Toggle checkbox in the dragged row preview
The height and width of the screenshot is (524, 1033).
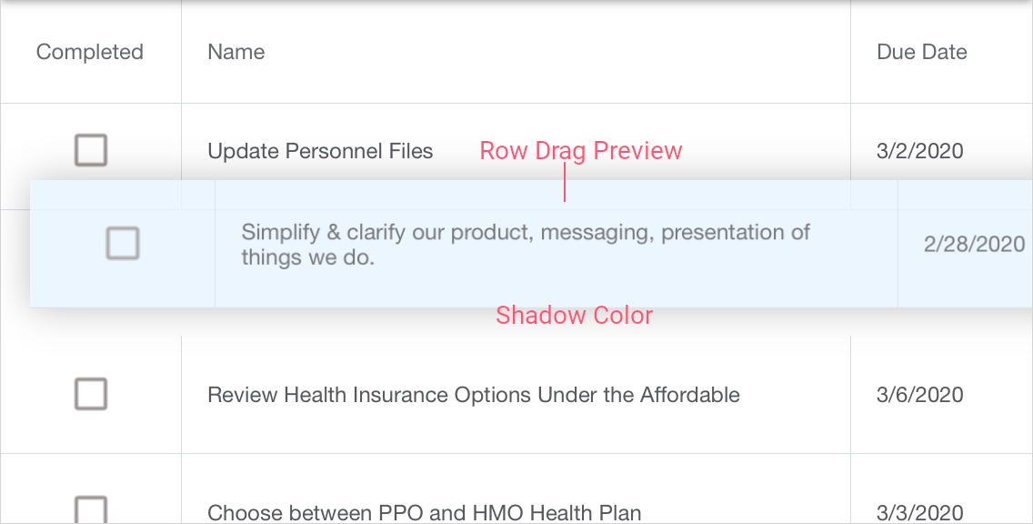point(123,244)
